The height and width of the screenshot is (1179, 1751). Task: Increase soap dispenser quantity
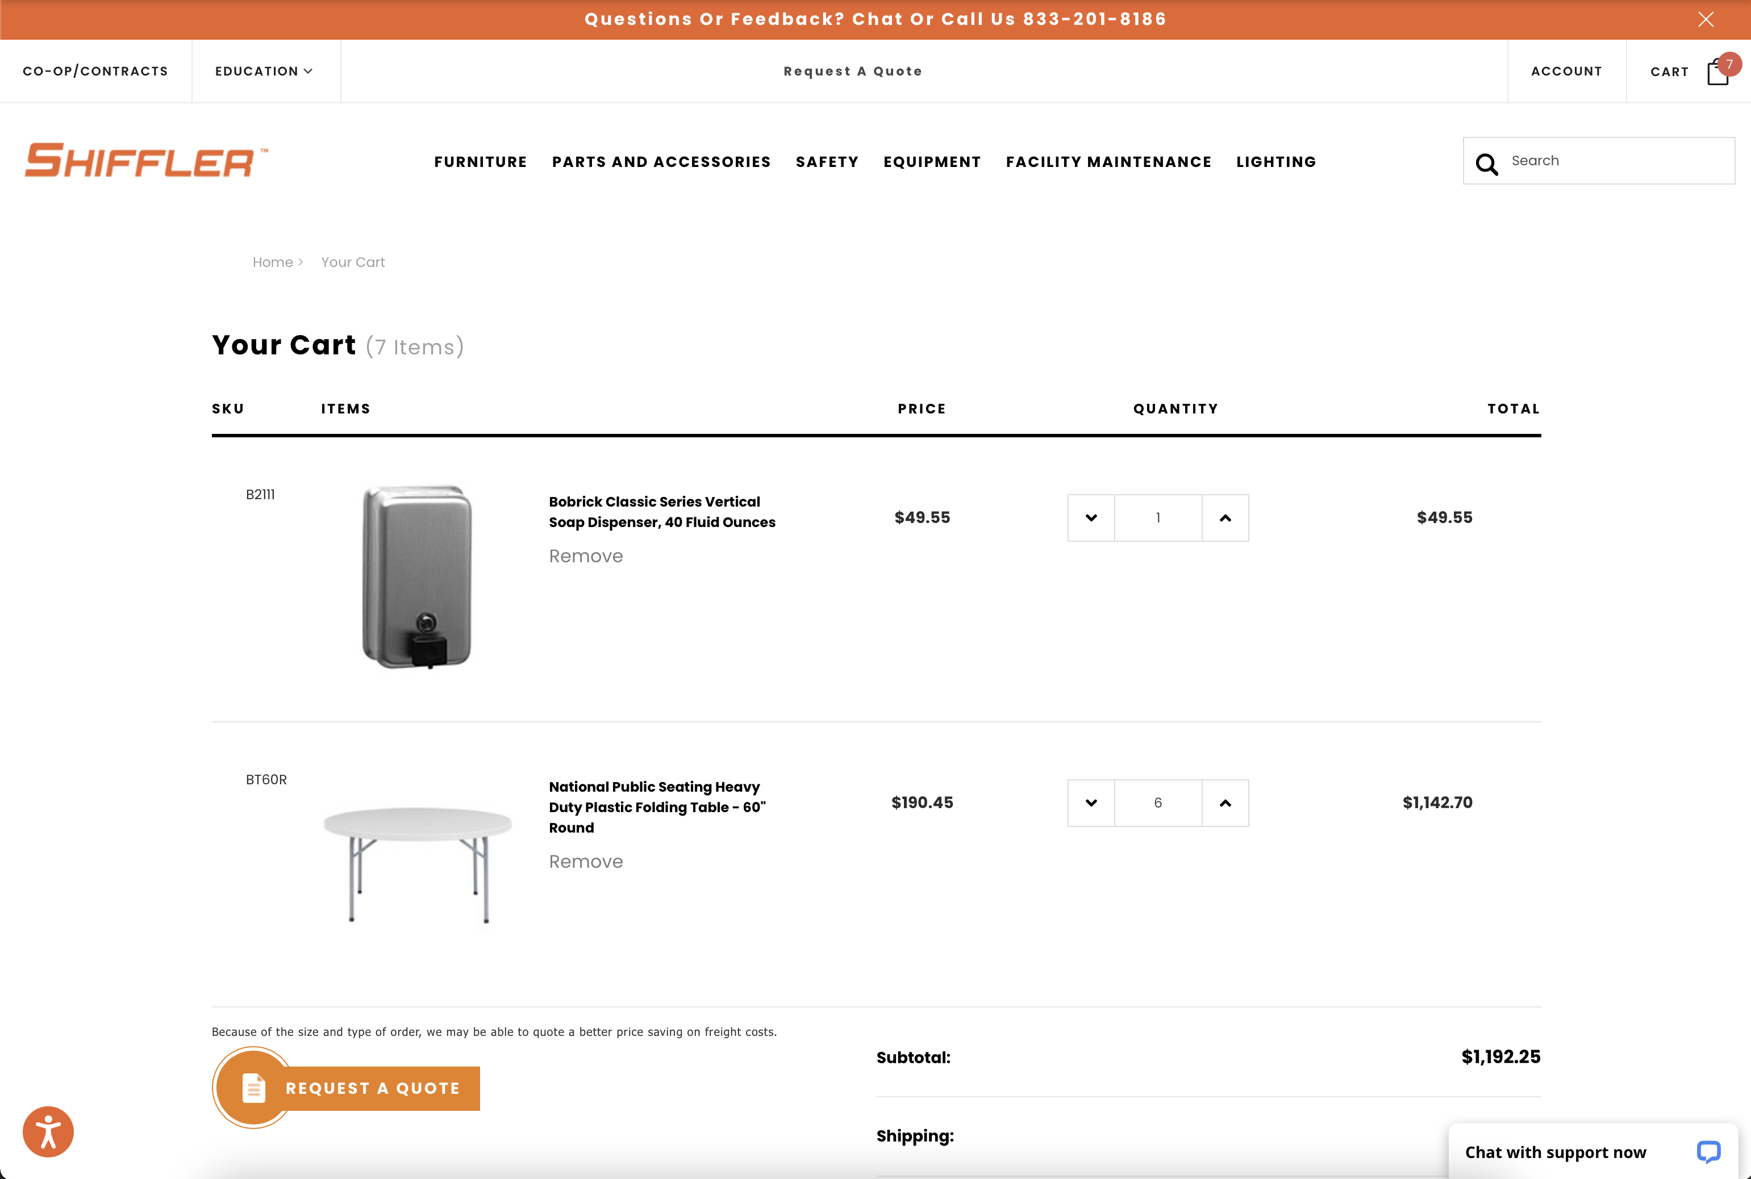(1224, 517)
